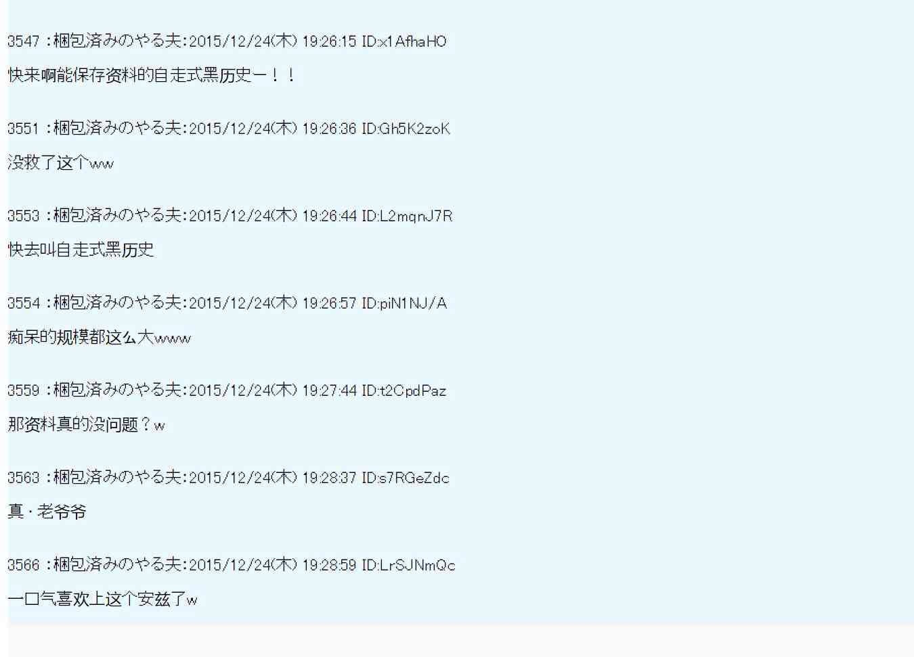Click the comment 那资料真的没问题？w
Viewport: 914px width, 657px height.
(87, 424)
